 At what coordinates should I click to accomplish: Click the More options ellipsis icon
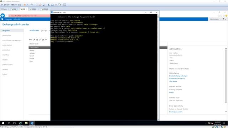click(x=46, y=39)
